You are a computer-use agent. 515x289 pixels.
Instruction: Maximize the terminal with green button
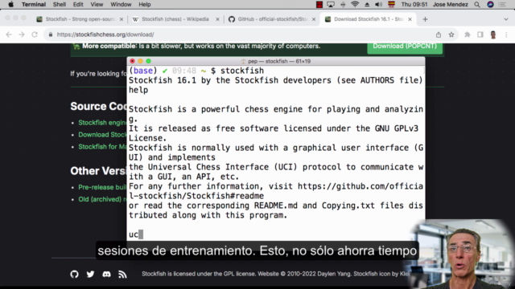pyautogui.click(x=148, y=61)
